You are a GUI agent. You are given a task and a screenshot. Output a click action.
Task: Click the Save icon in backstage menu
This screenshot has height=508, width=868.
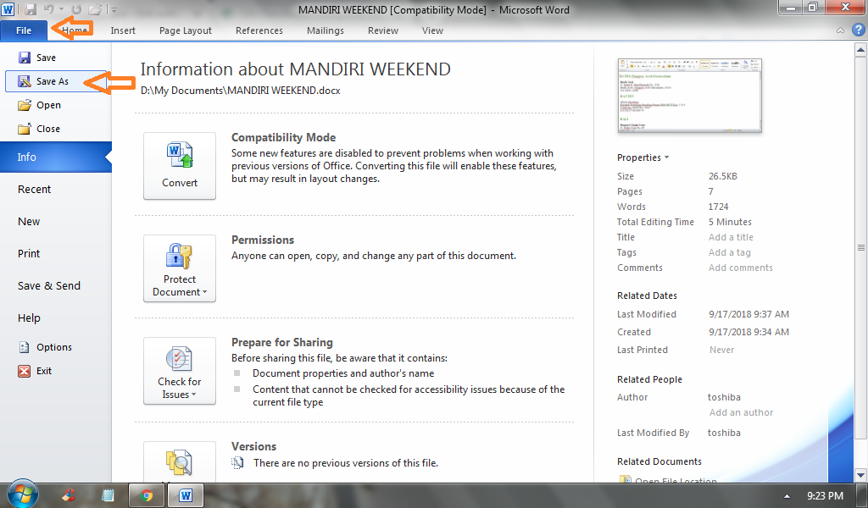point(25,58)
